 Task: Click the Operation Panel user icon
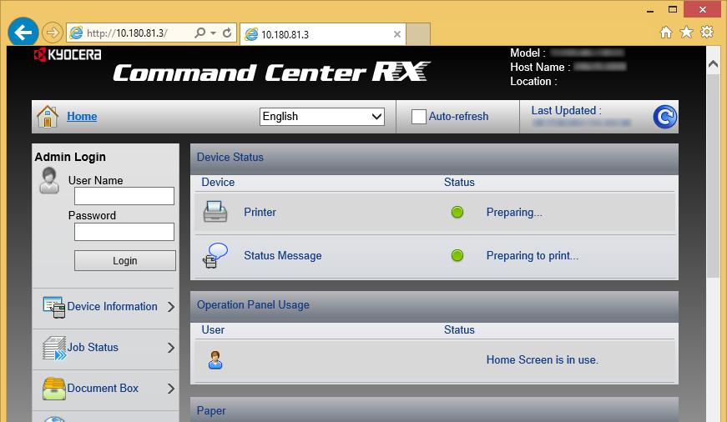(x=215, y=360)
